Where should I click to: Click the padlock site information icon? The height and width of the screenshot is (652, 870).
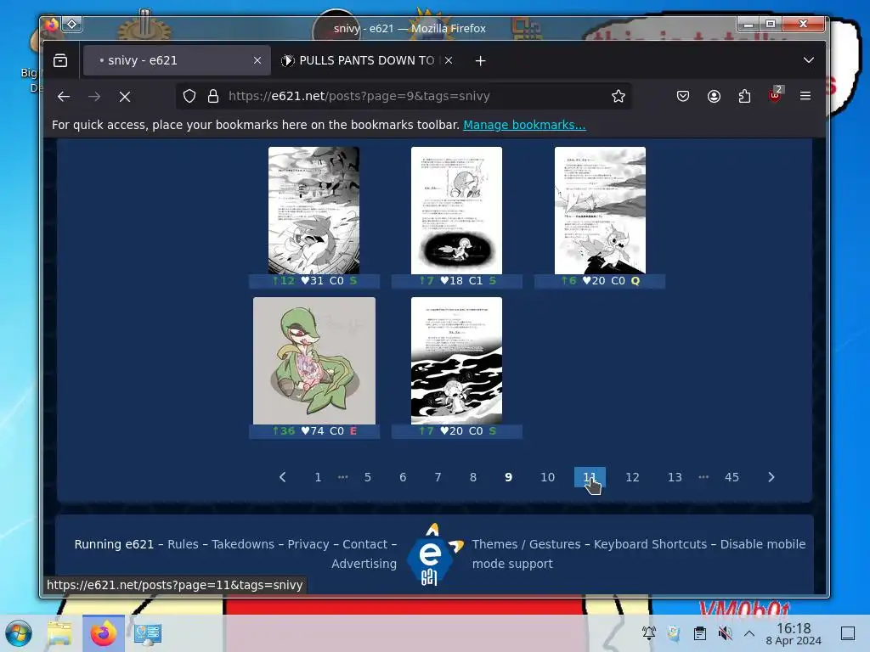[213, 96]
